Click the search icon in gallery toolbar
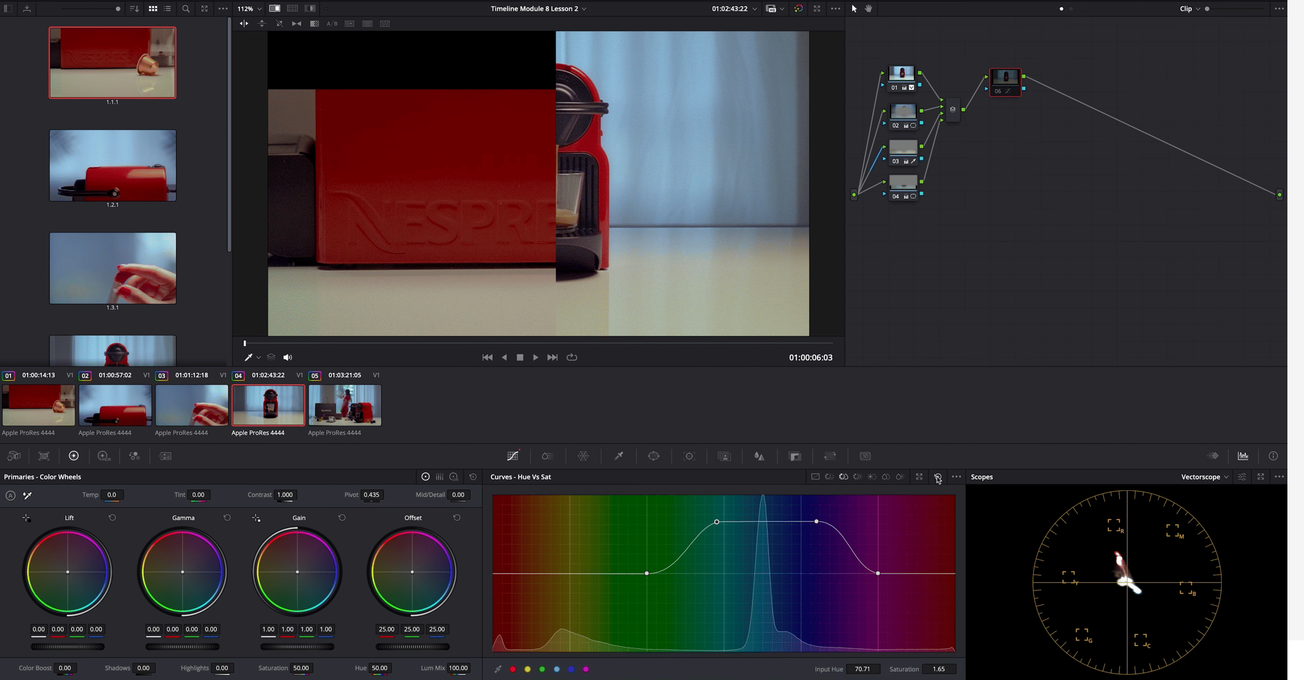This screenshot has height=680, width=1304. pos(186,9)
